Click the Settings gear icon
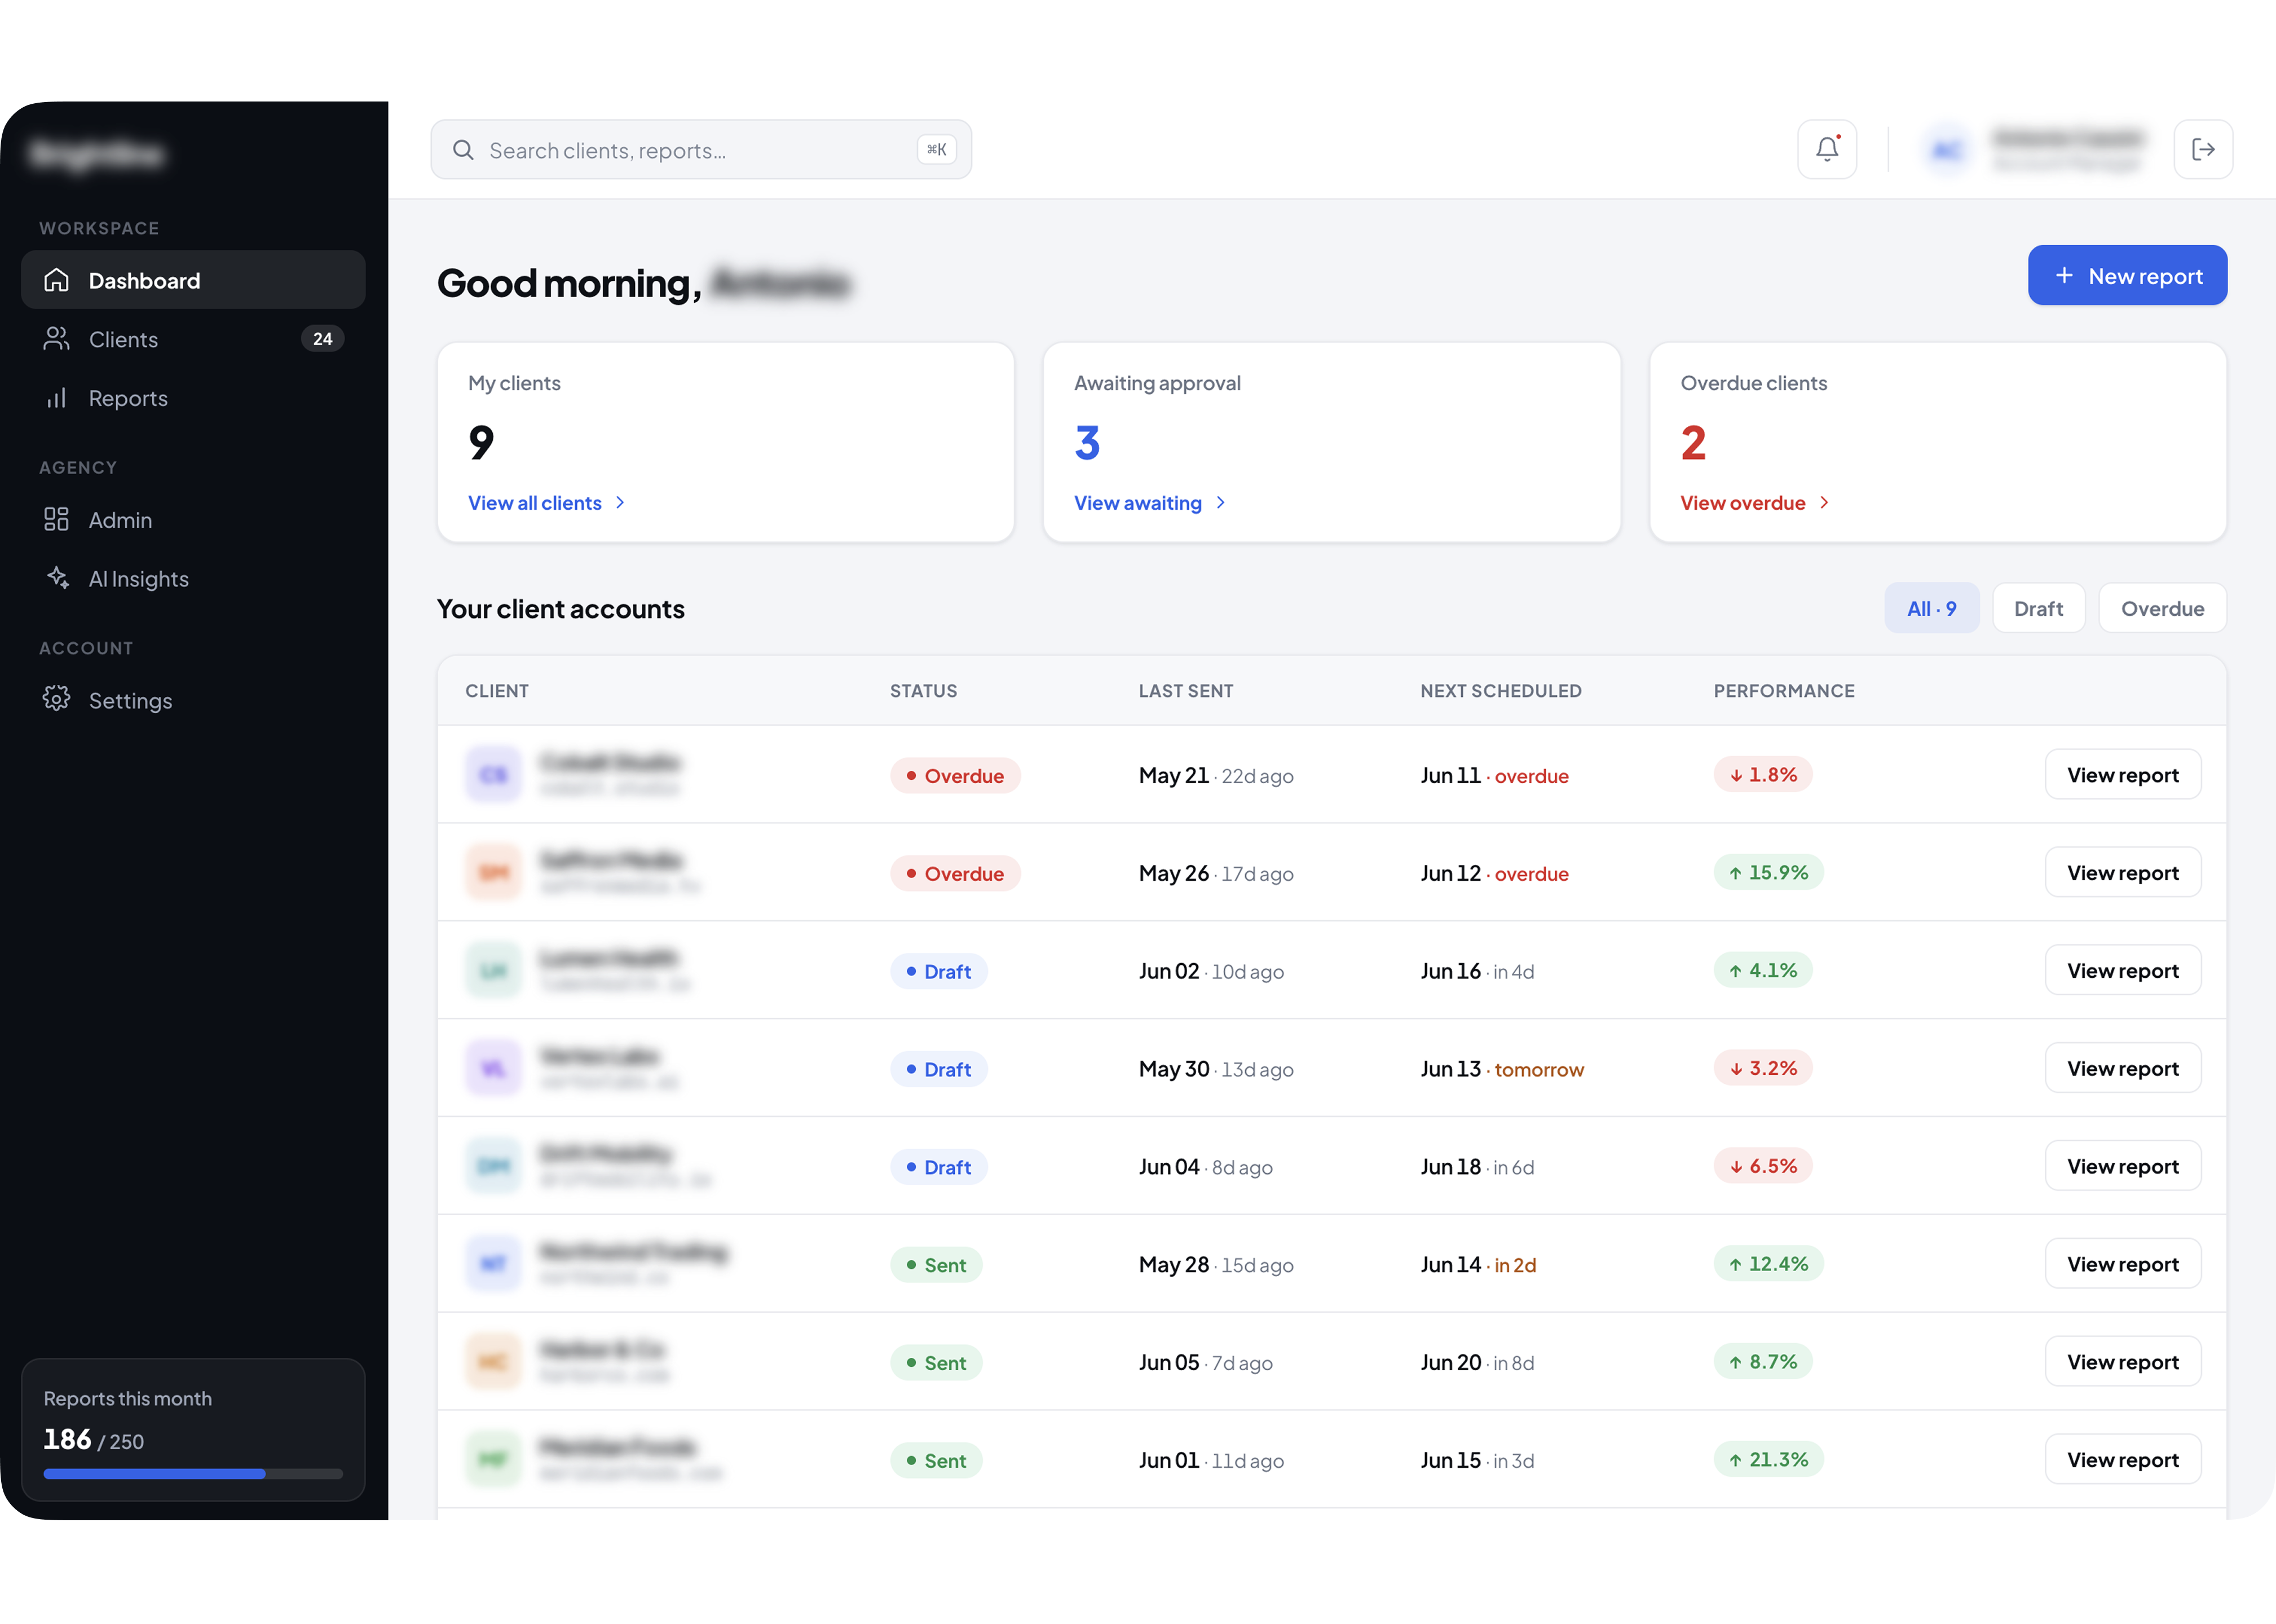 [57, 699]
